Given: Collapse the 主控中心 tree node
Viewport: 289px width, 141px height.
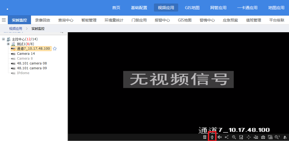Looking at the screenshot, I should (3, 39).
